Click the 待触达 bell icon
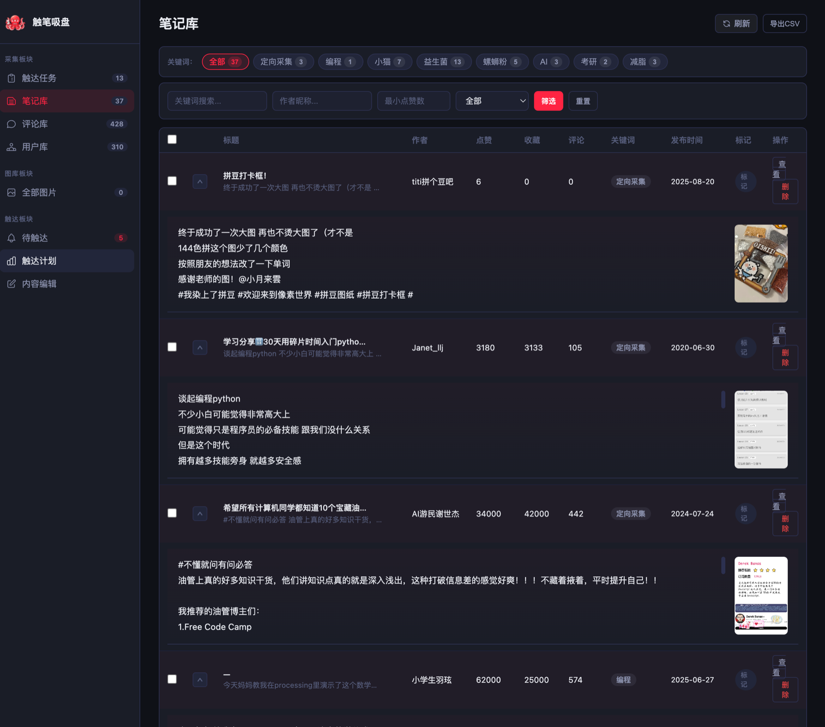The width and height of the screenshot is (825, 727). 12,238
